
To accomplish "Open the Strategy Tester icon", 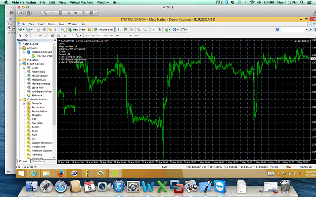I will (x=63, y=30).
